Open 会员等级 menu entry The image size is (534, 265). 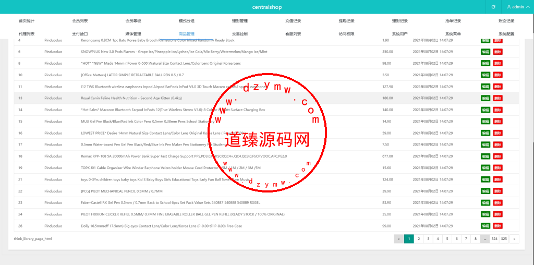(133, 21)
